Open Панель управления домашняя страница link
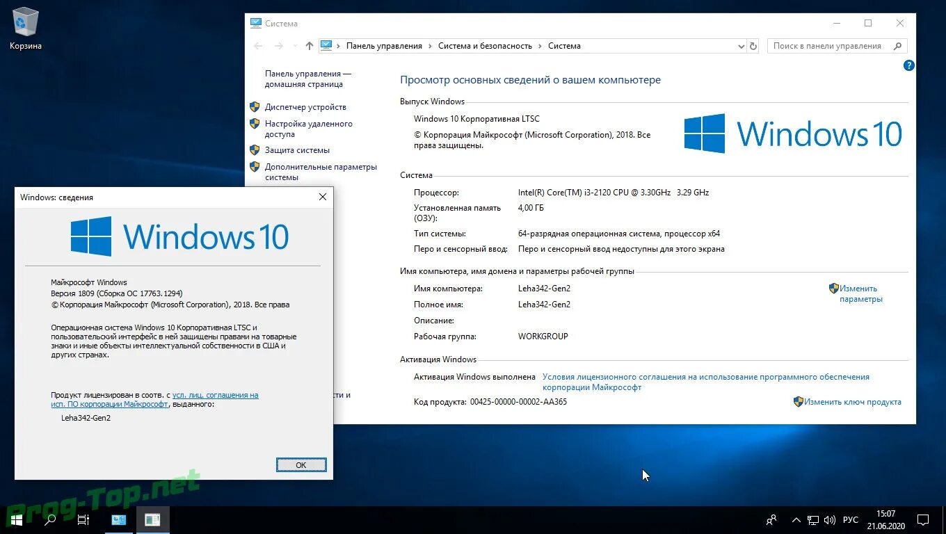This screenshot has width=946, height=534. click(x=308, y=79)
